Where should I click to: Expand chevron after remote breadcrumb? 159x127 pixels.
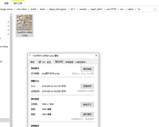(89, 9)
